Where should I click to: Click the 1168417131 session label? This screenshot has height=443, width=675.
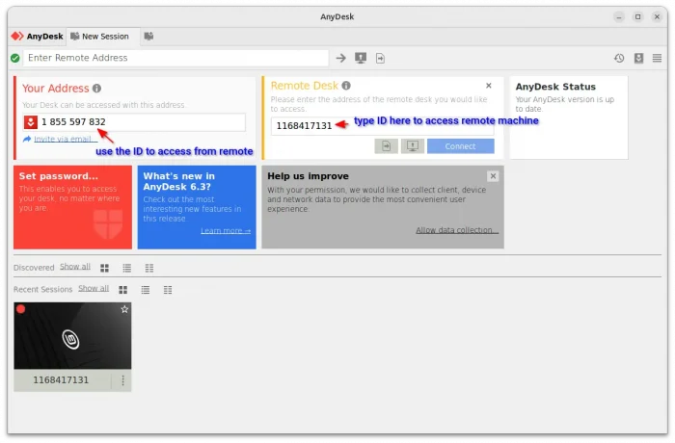click(x=61, y=380)
